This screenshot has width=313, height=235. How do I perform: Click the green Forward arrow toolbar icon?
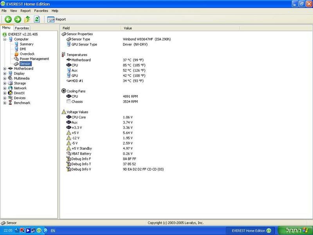[18, 19]
